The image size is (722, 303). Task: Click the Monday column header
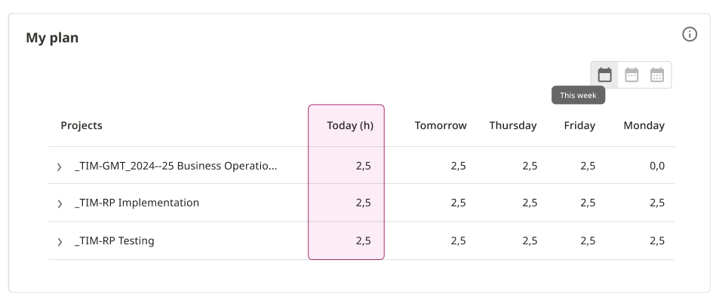click(644, 126)
